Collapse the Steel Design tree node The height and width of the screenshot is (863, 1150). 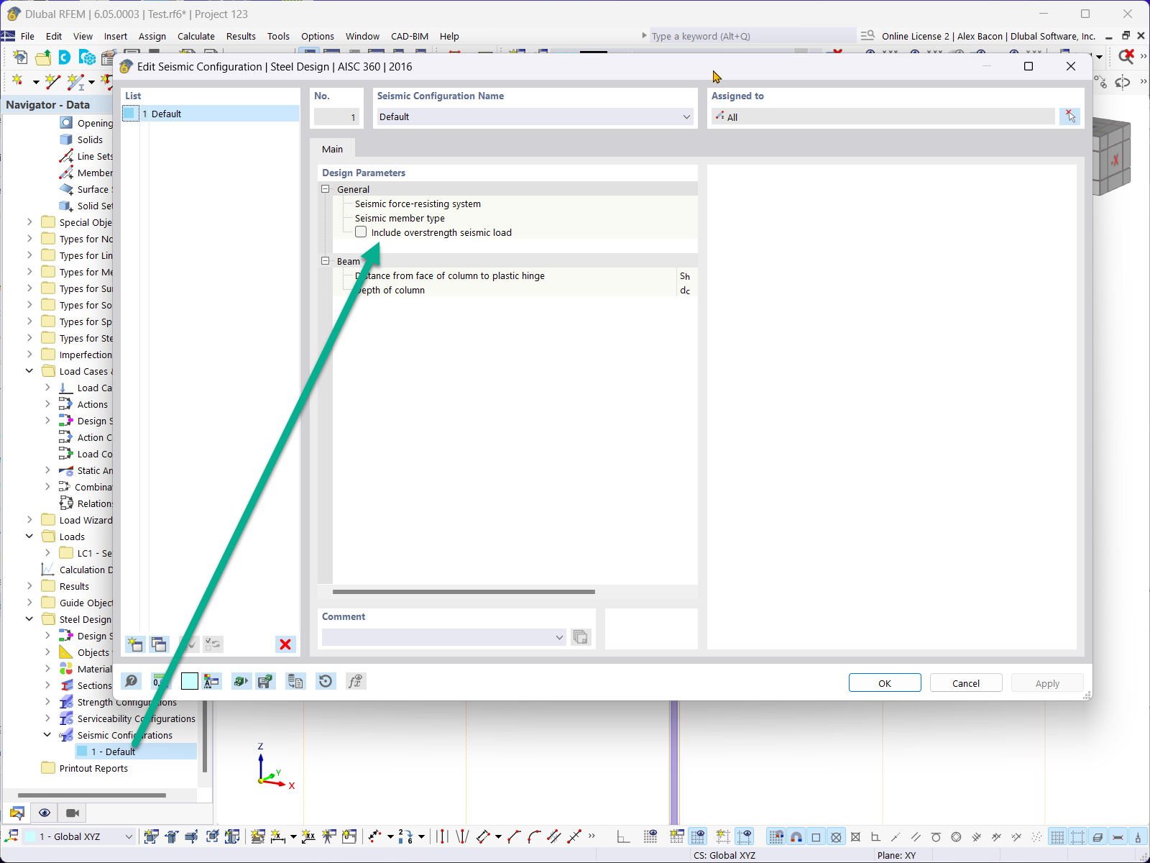[29, 619]
